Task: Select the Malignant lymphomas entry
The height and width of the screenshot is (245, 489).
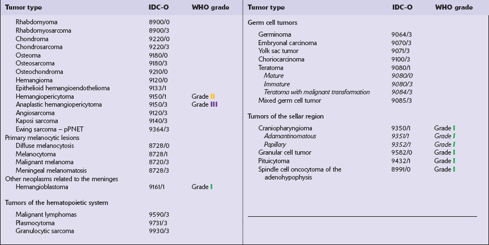Action: 45,215
